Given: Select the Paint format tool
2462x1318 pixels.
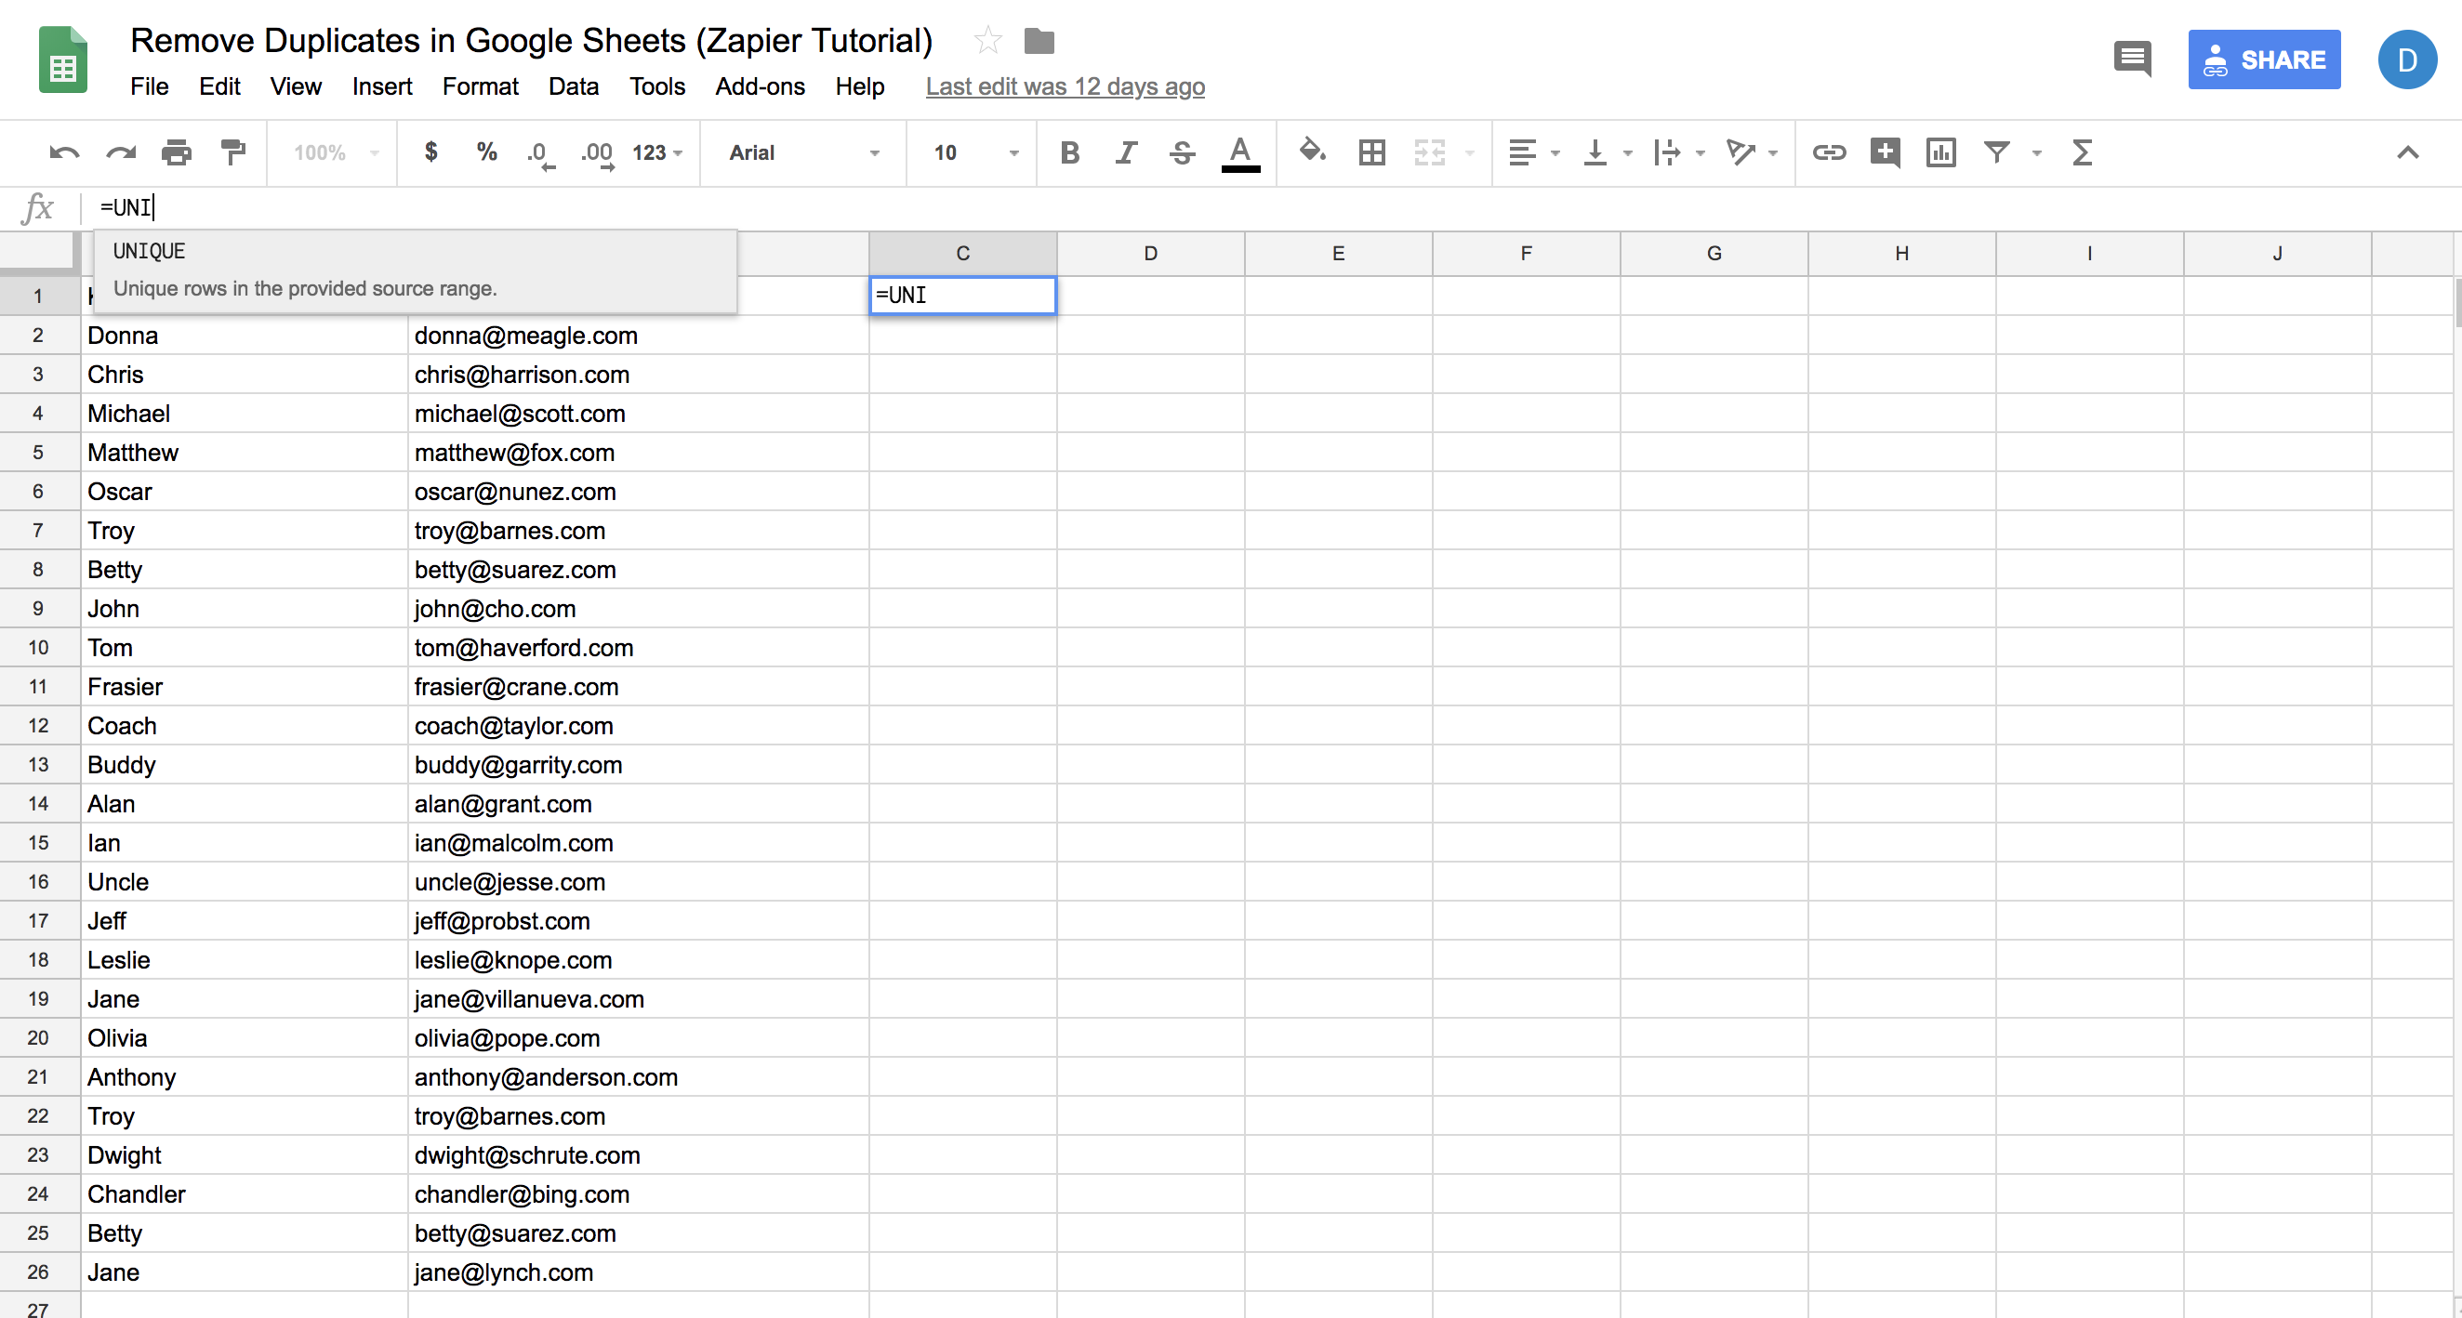Looking at the screenshot, I should (x=233, y=153).
